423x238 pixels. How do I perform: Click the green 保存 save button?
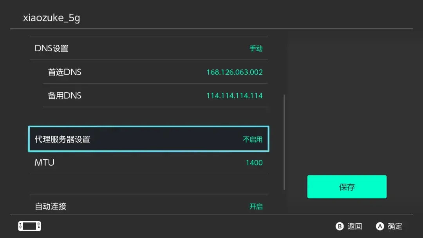click(x=347, y=187)
